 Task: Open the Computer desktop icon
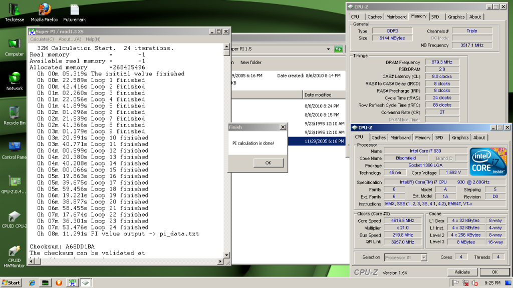pyautogui.click(x=15, y=47)
